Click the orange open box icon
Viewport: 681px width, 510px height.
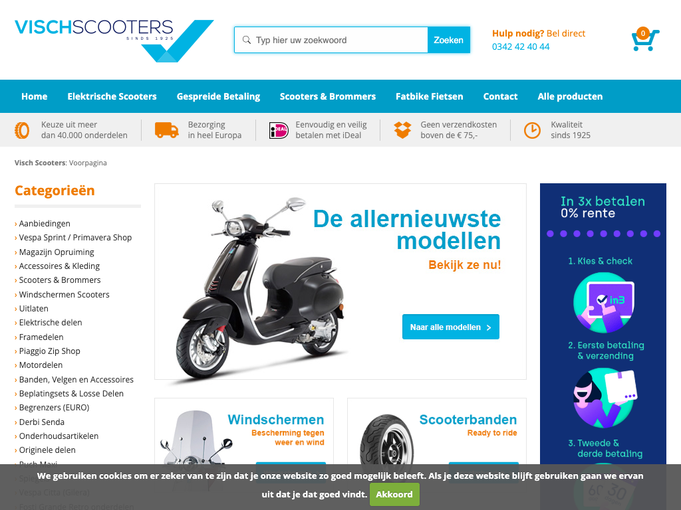402,130
